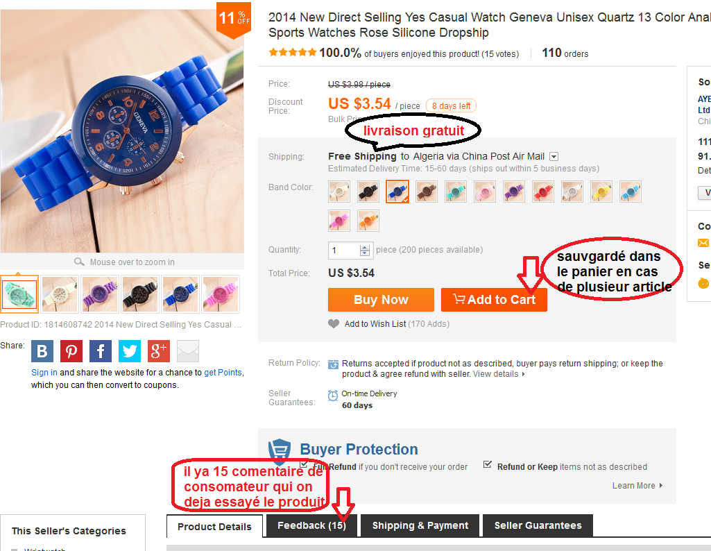Switch to the Feedback (15) tab
Image resolution: width=711 pixels, height=551 pixels.
pos(311,525)
